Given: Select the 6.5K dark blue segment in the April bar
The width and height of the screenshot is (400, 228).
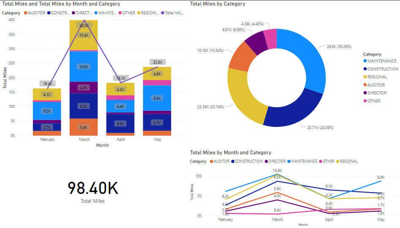Looking at the screenshot, I should (120, 124).
